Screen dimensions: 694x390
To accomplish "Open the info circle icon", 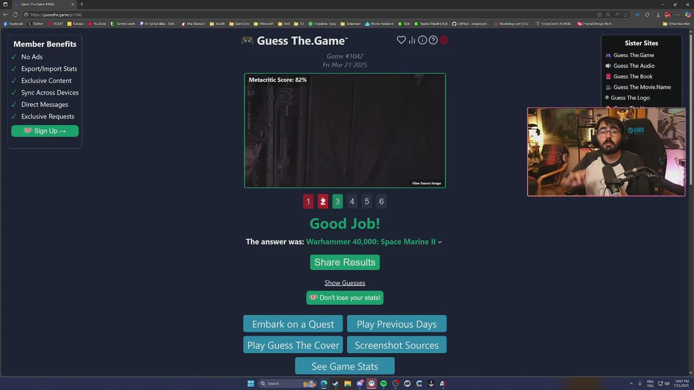I will point(422,40).
